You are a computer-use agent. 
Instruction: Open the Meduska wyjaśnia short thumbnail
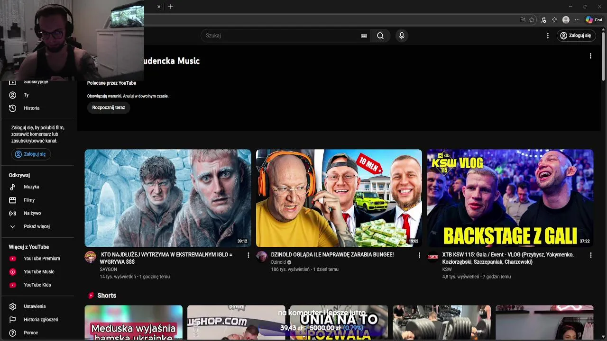134,323
